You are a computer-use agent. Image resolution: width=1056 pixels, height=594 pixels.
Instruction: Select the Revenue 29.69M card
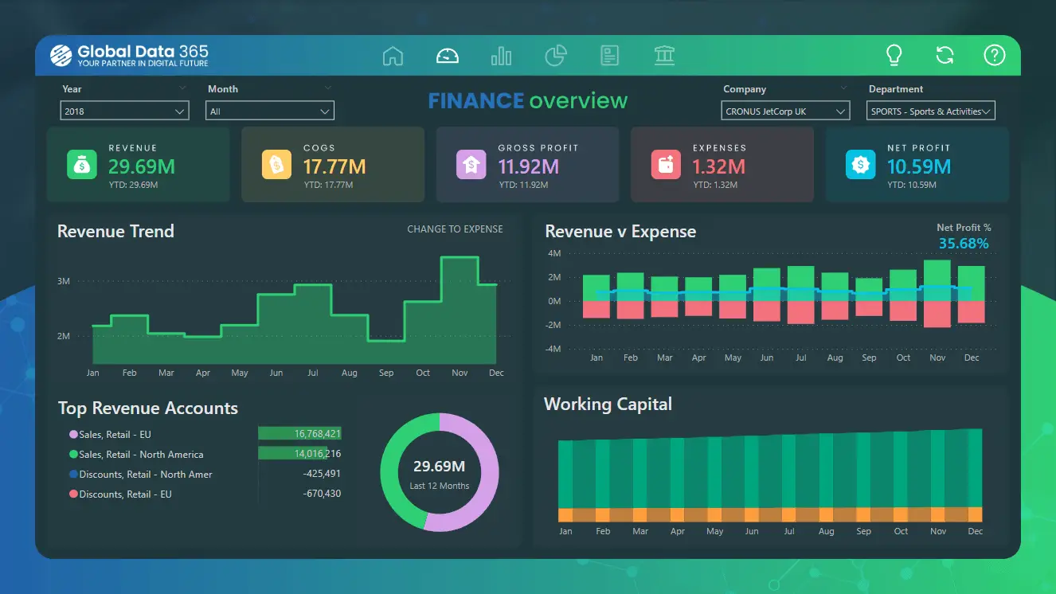pyautogui.click(x=138, y=165)
